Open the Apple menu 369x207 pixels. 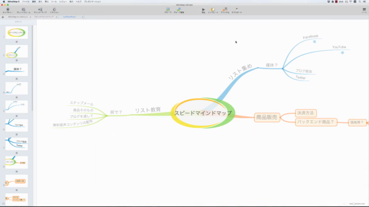pyautogui.click(x=4, y=2)
